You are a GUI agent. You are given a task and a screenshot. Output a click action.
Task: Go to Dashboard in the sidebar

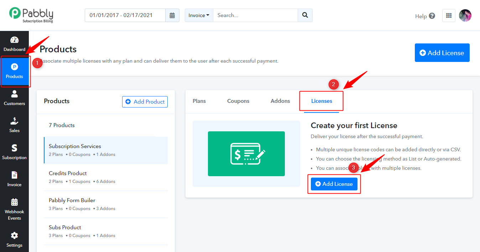pos(15,44)
